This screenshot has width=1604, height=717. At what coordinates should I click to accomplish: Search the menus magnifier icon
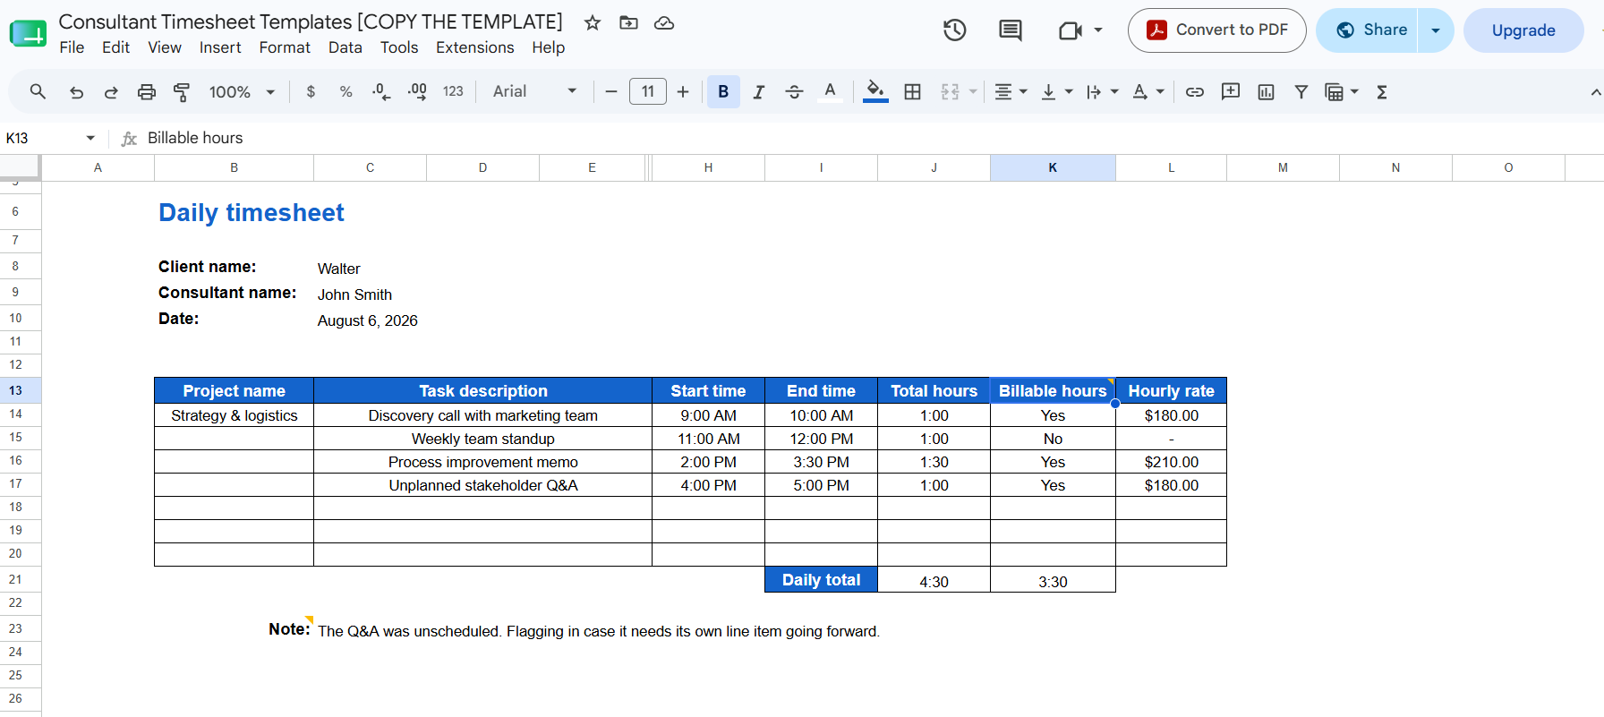(x=38, y=91)
